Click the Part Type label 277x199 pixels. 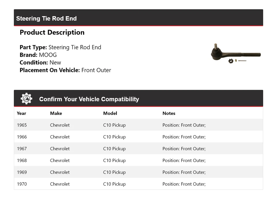33,47
